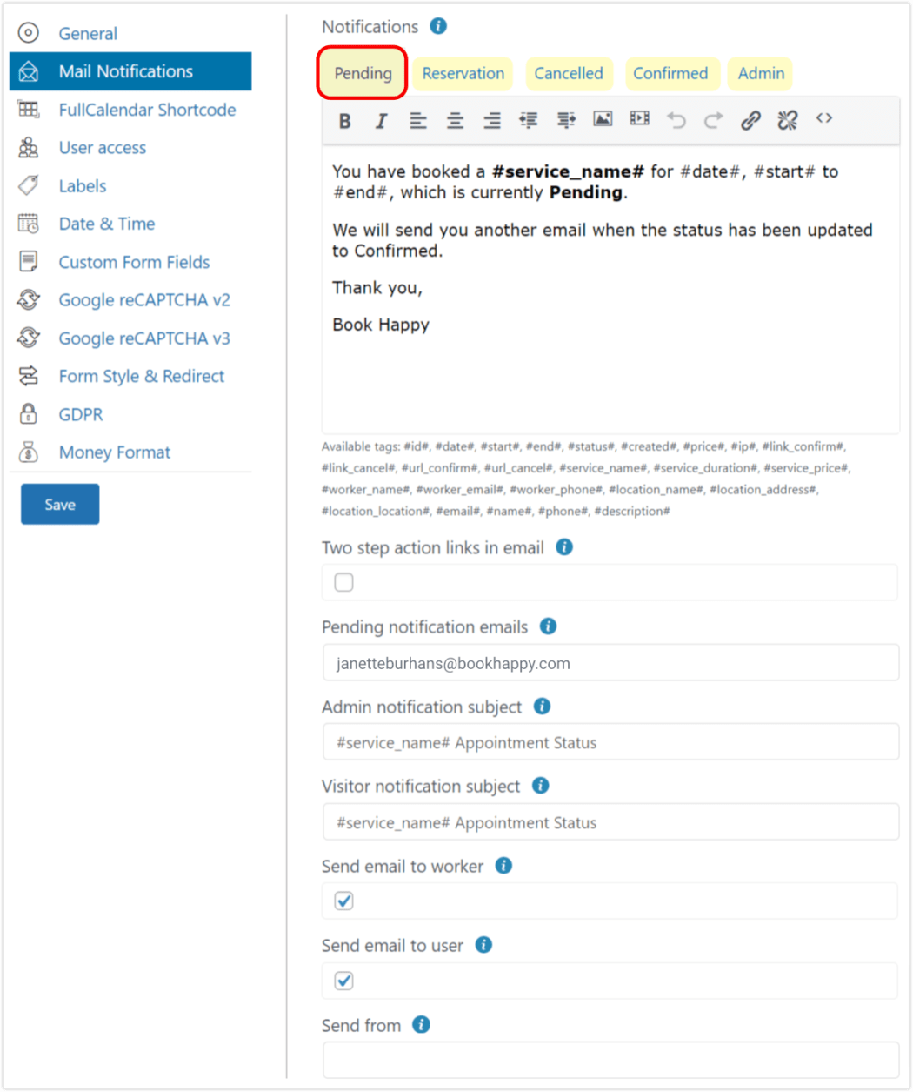Focus the Visitor notification subject field
Screen dimensions: 913x1092
[610, 822]
